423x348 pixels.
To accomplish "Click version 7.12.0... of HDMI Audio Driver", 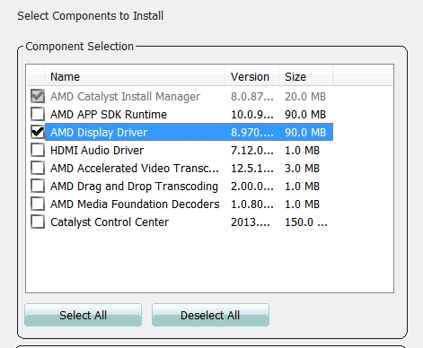I will click(x=252, y=151).
